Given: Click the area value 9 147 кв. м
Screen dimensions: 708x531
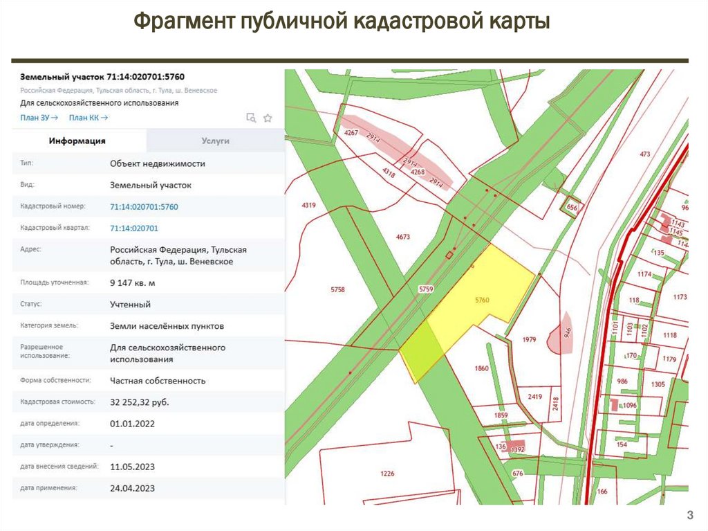Looking at the screenshot, I should tap(132, 283).
